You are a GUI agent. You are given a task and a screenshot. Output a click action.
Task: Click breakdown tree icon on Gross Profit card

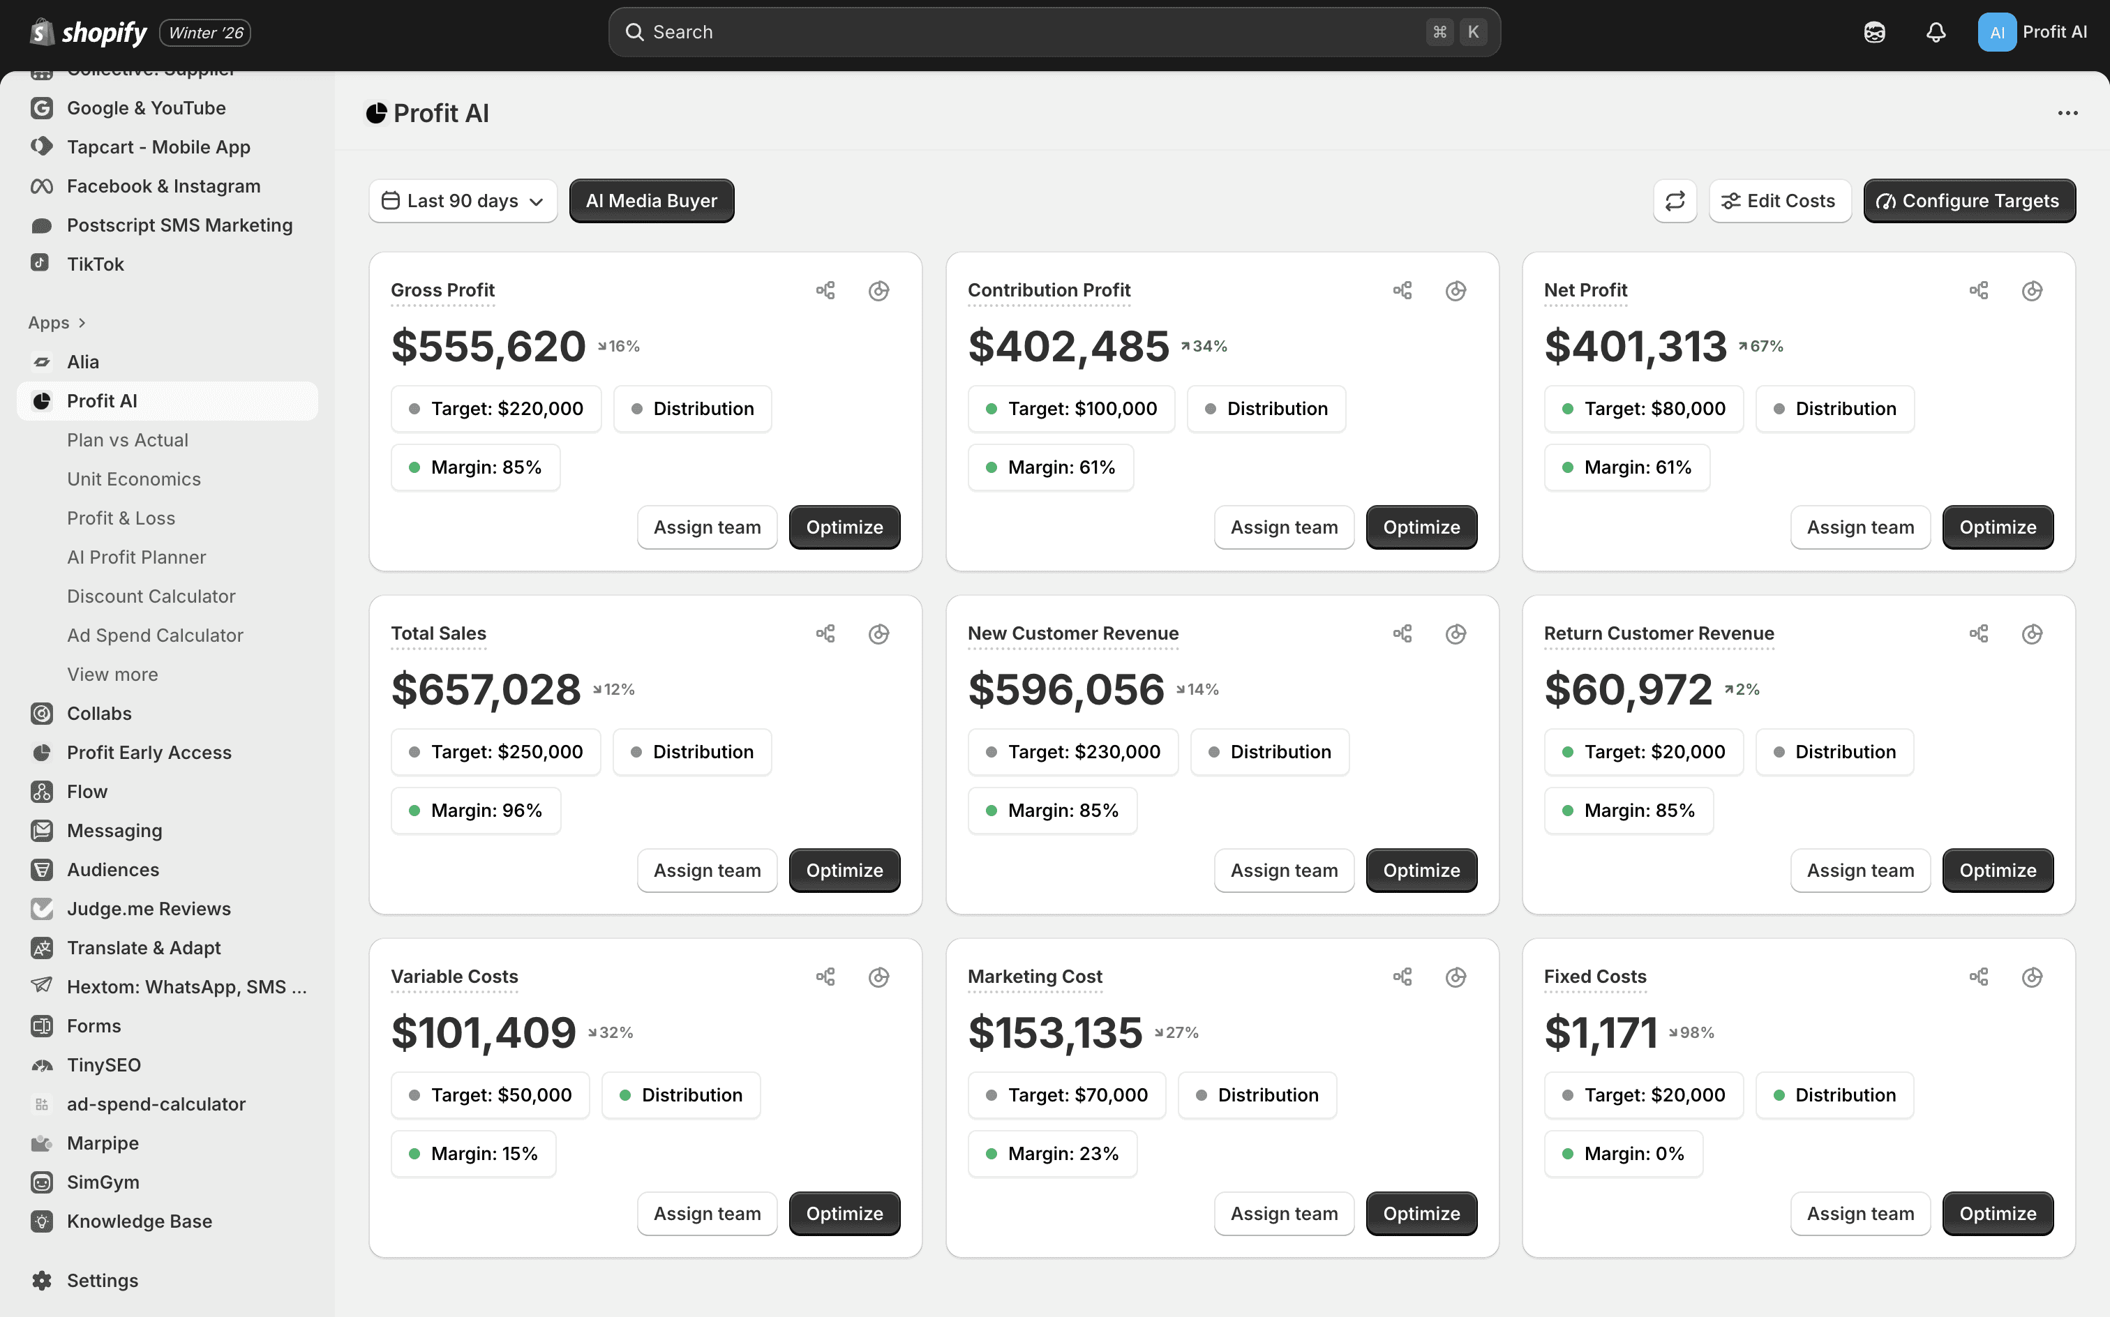pyautogui.click(x=825, y=290)
